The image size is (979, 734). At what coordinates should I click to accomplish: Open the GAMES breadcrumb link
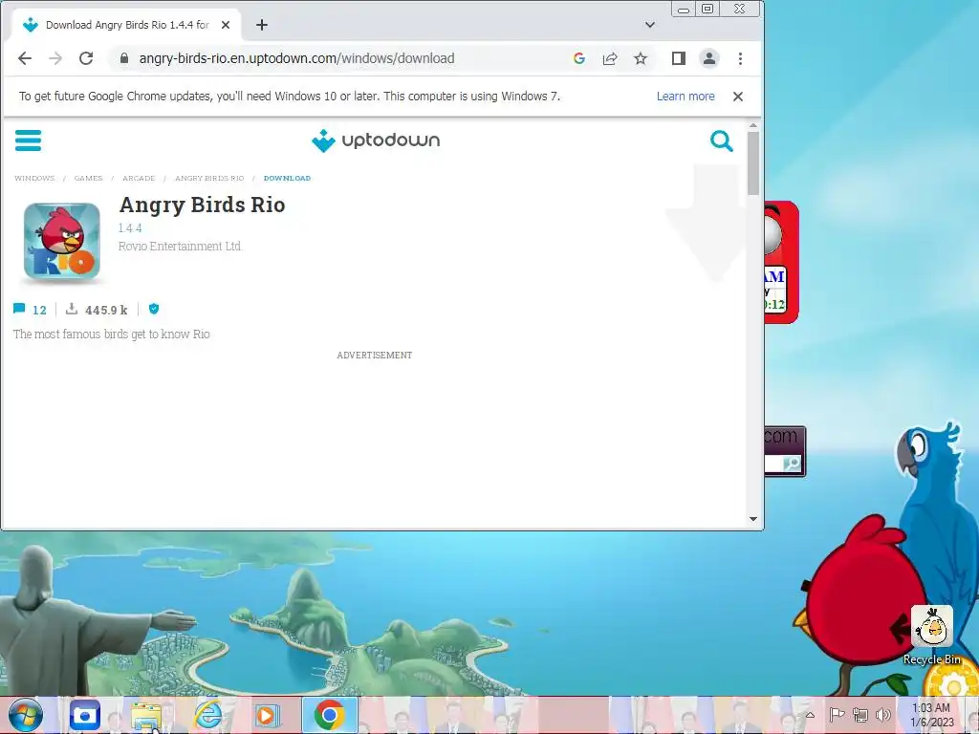point(88,179)
